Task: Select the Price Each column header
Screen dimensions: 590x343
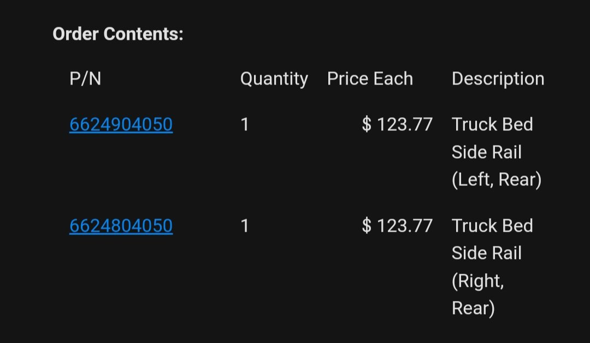Action: [x=370, y=79]
